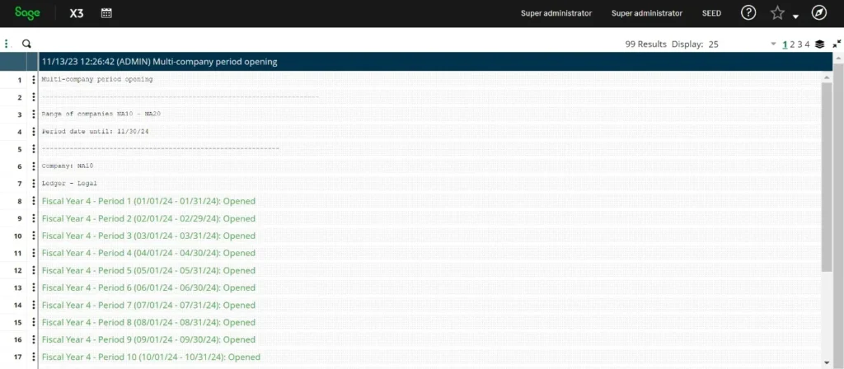Open row 8 actions menu
Viewport: 844px width, 369px height.
[x=33, y=201]
